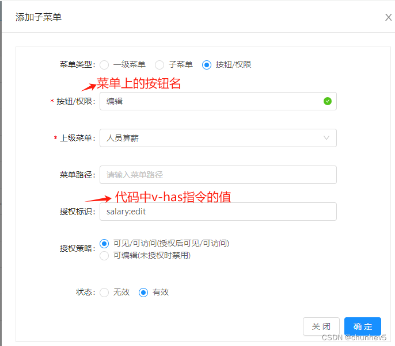The image size is (395, 346).
Task: Open the 上级菜单 dropdown showing 人员算薪
Action: click(218, 138)
